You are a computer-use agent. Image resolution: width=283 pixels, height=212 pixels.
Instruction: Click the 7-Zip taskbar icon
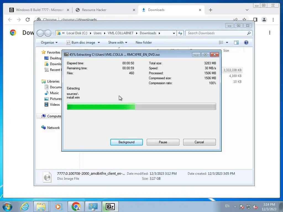click(x=110, y=206)
